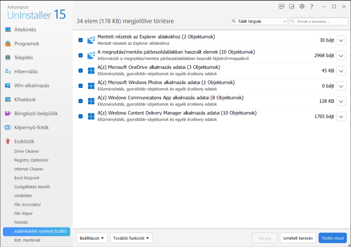This screenshot has height=247, width=351.
Task: Expand the Windows Photos 0 bájt chevron
Action: [x=341, y=86]
